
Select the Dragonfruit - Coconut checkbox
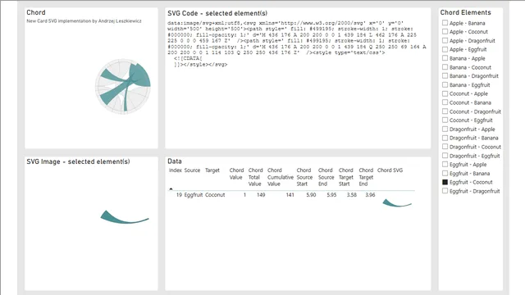(445, 147)
